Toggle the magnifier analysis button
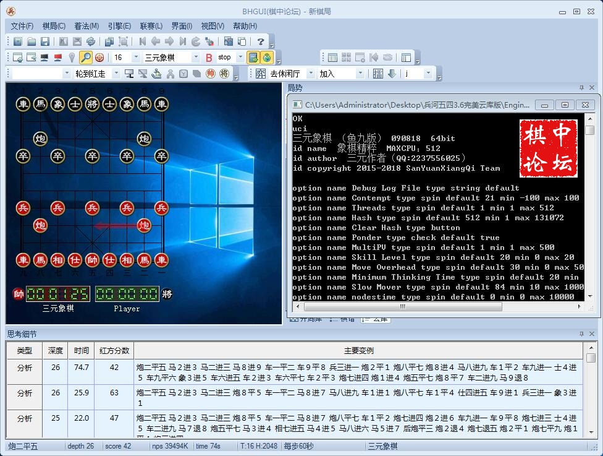Screen dimensions: 603x456 (85, 58)
